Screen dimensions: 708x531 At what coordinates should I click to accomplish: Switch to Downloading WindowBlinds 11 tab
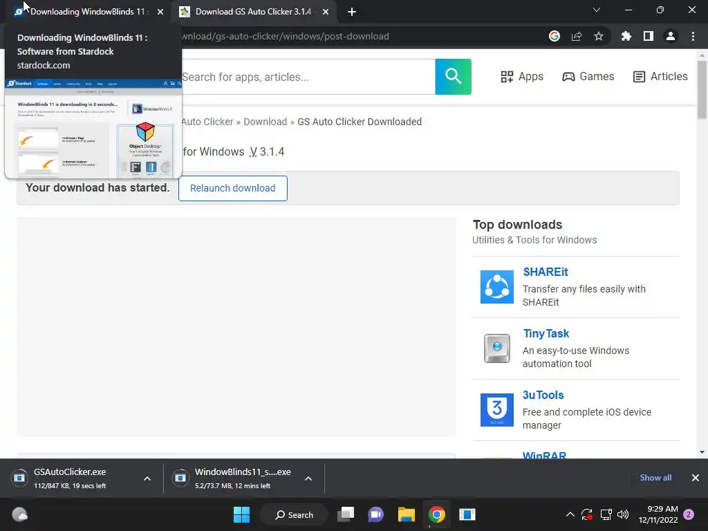[86, 12]
